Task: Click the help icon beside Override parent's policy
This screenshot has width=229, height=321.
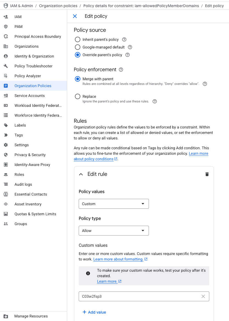Action: (x=127, y=55)
